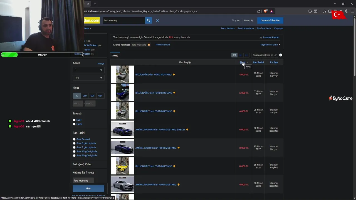
Task: Open the tab search icon in toolbar
Action: click(x=316, y=11)
